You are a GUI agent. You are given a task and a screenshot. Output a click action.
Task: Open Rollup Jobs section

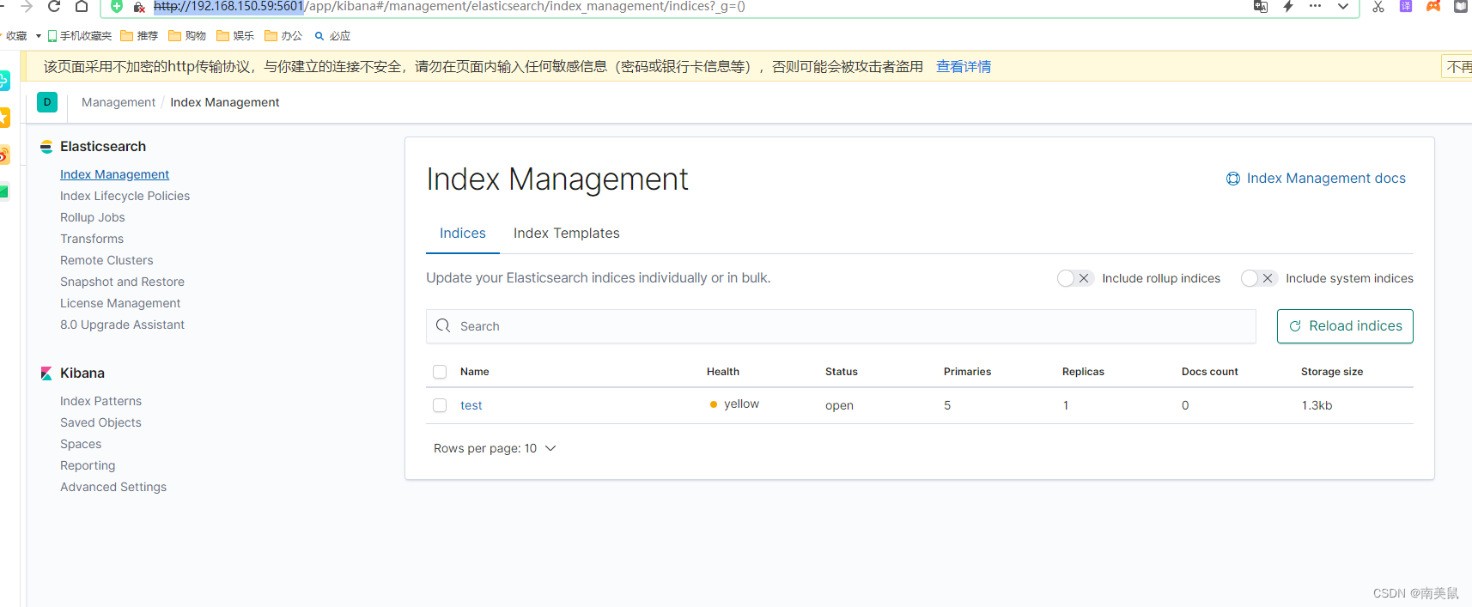click(93, 217)
